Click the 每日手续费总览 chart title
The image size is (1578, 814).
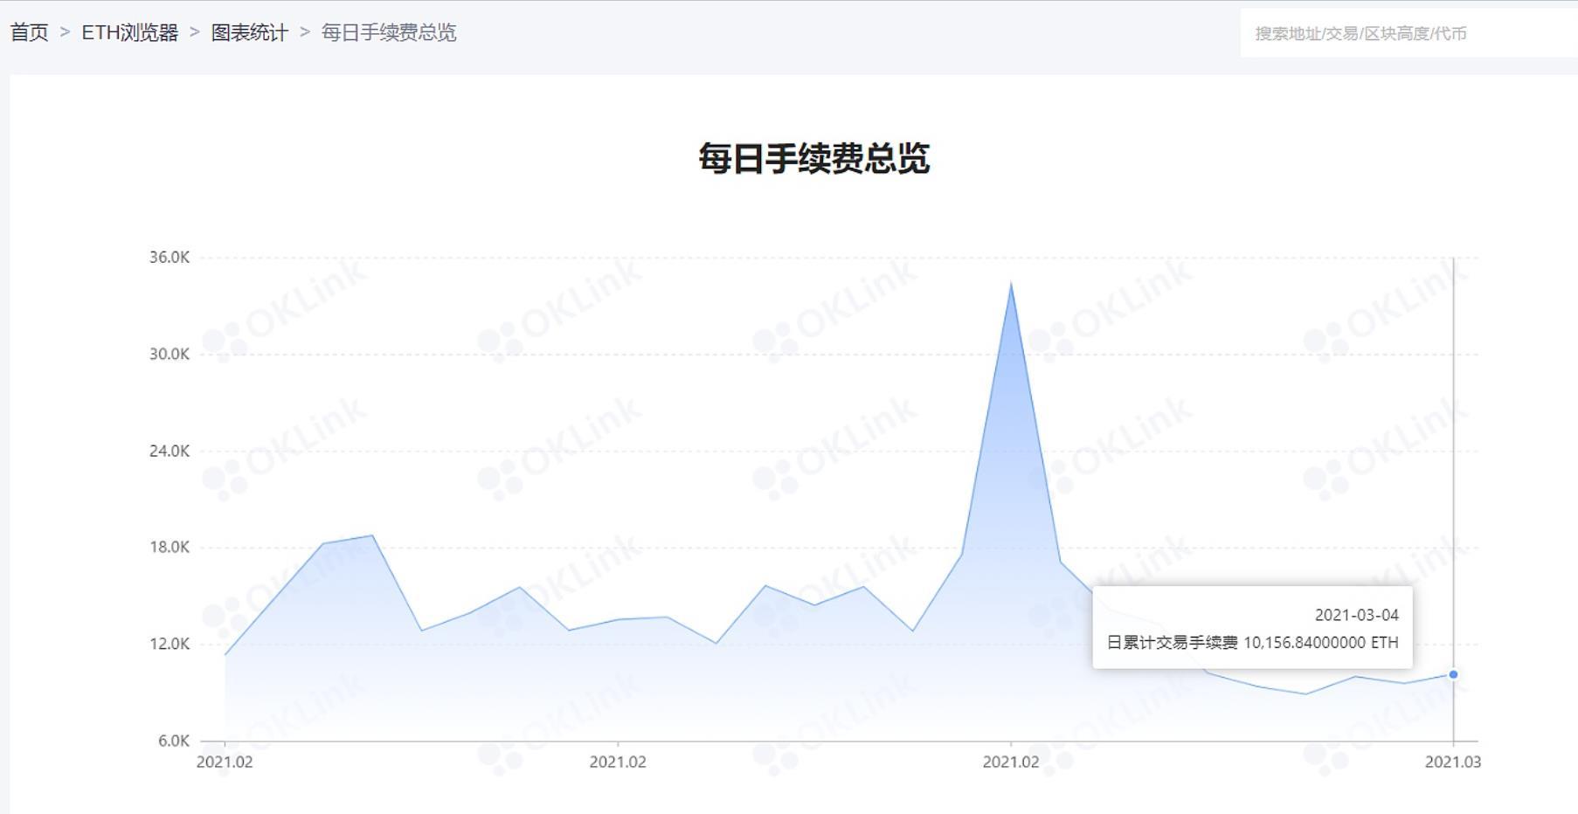813,159
